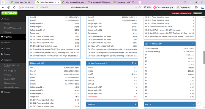Open the browser three-dots page menu
The height and width of the screenshot is (109, 205).
tap(136, 7)
